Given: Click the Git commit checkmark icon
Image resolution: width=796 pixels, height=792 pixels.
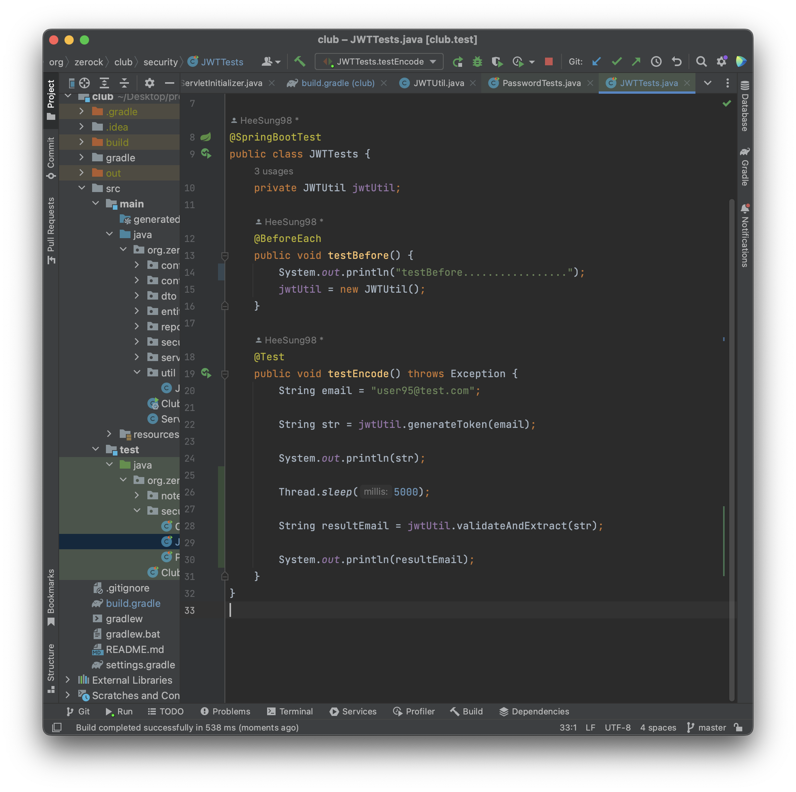Looking at the screenshot, I should (x=616, y=62).
